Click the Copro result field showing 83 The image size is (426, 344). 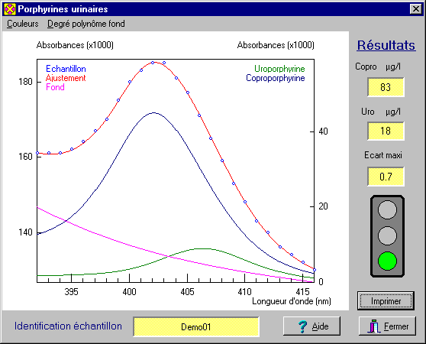(386, 87)
